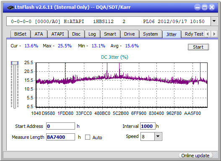Enable the Auto checkbox
Image resolution: width=221 pixels, height=161 pixels.
(x=88, y=137)
